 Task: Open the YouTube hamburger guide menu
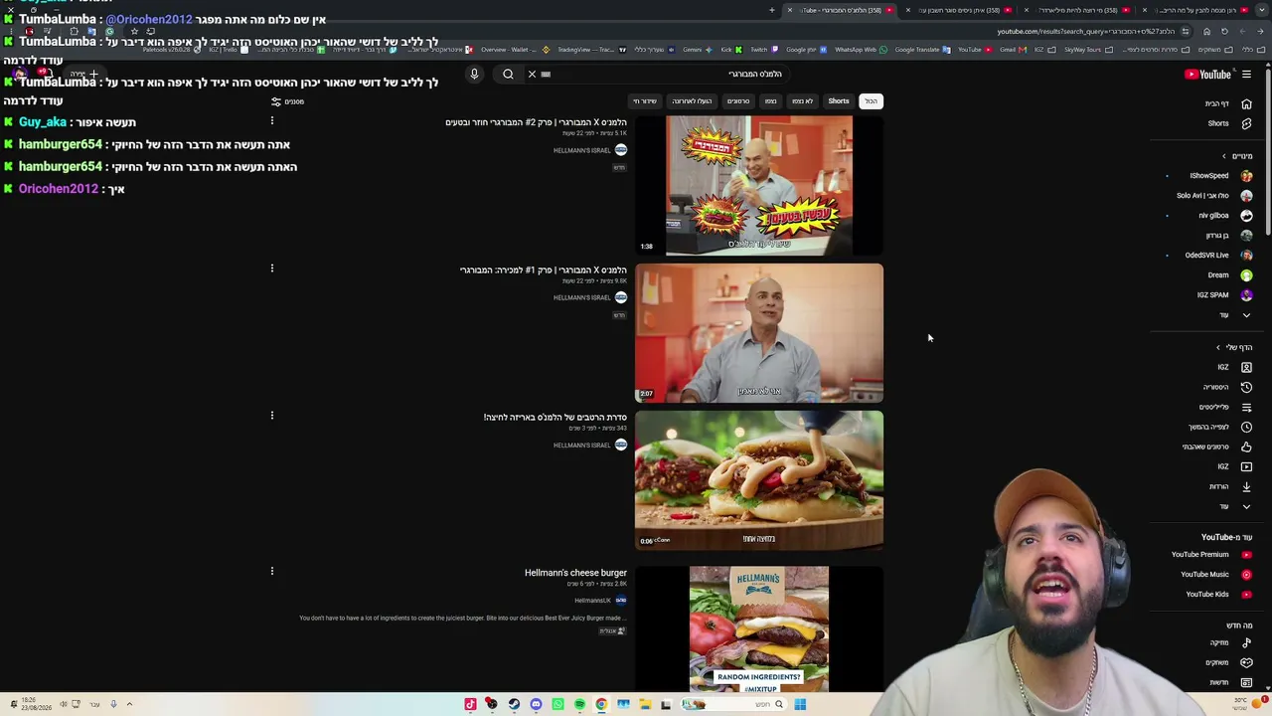(x=1246, y=74)
